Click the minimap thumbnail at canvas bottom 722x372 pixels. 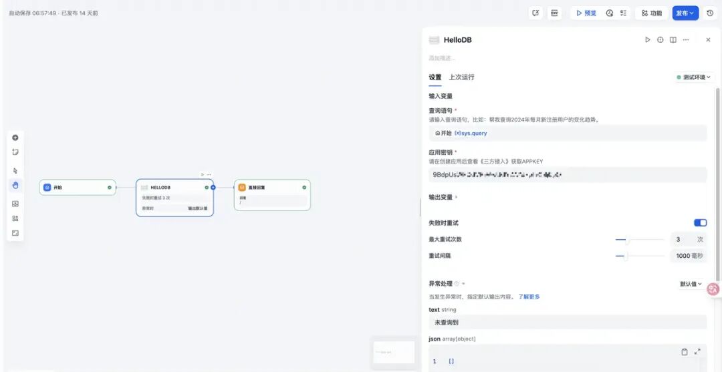tap(394, 352)
